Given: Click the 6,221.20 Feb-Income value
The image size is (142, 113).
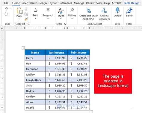Looking at the screenshot, I should (x=82, y=58).
